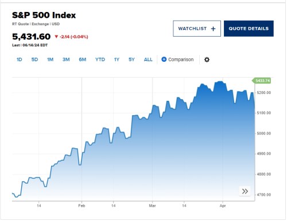Image resolution: width=287 pixels, height=221 pixels.
Task: Select the 1Y time range
Action: click(117, 60)
